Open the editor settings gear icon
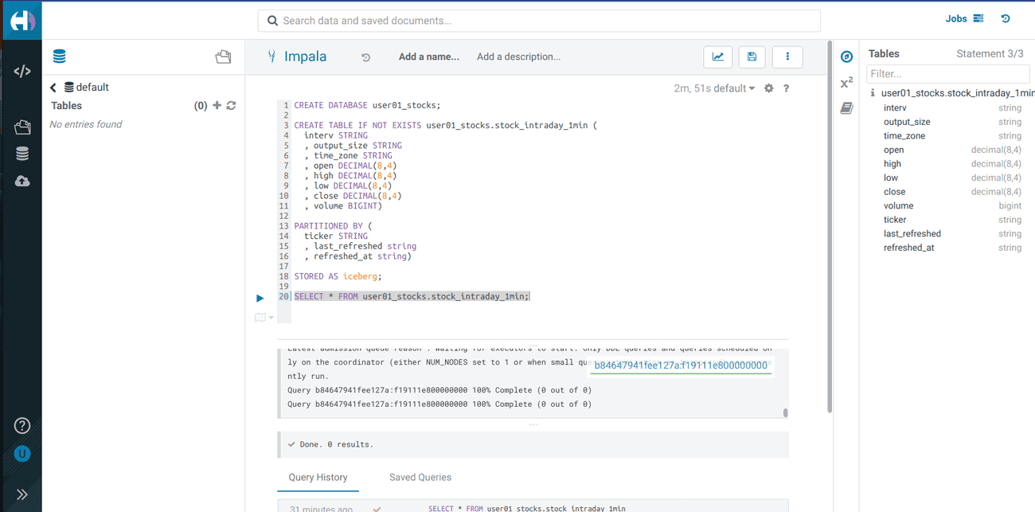1035x512 pixels. click(769, 88)
